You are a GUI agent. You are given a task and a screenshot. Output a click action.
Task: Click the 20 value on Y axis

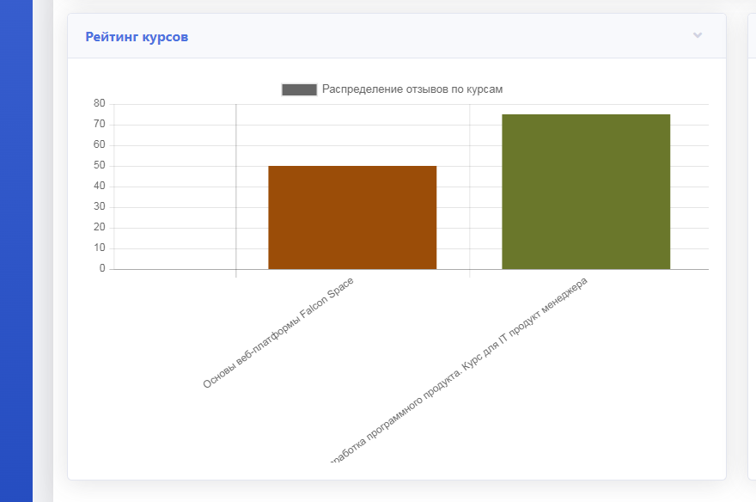99,228
